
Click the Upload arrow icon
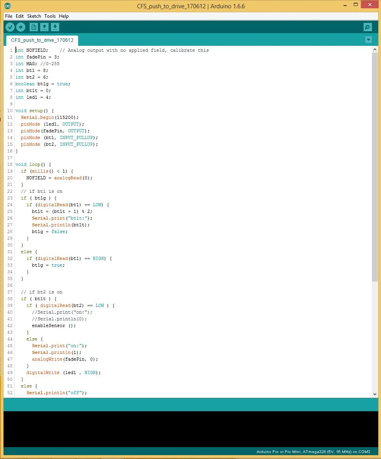pos(21,27)
